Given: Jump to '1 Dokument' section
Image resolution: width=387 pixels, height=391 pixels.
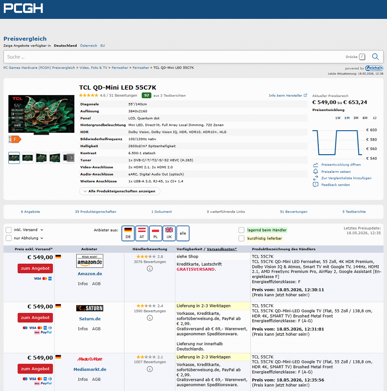Looking at the screenshot, I should pyautogui.click(x=162, y=212).
